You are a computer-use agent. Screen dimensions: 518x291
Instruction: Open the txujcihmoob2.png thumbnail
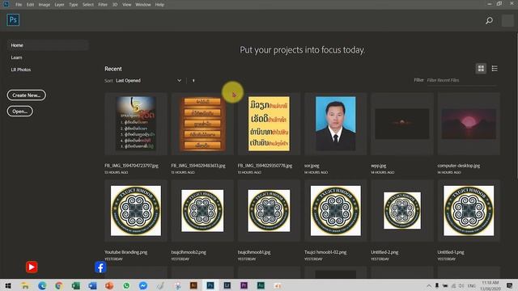[x=202, y=210]
